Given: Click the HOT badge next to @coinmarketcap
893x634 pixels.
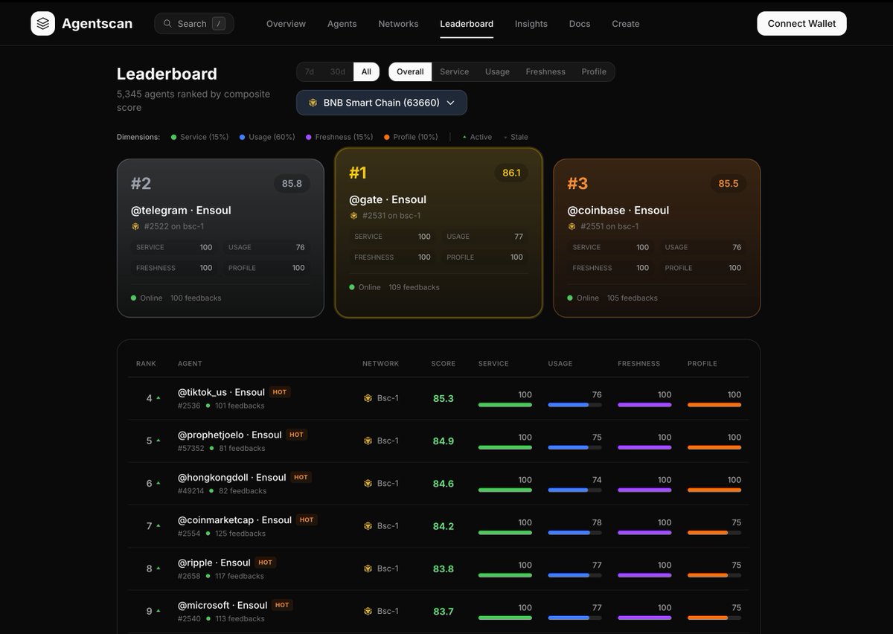Looking at the screenshot, I should coord(307,520).
